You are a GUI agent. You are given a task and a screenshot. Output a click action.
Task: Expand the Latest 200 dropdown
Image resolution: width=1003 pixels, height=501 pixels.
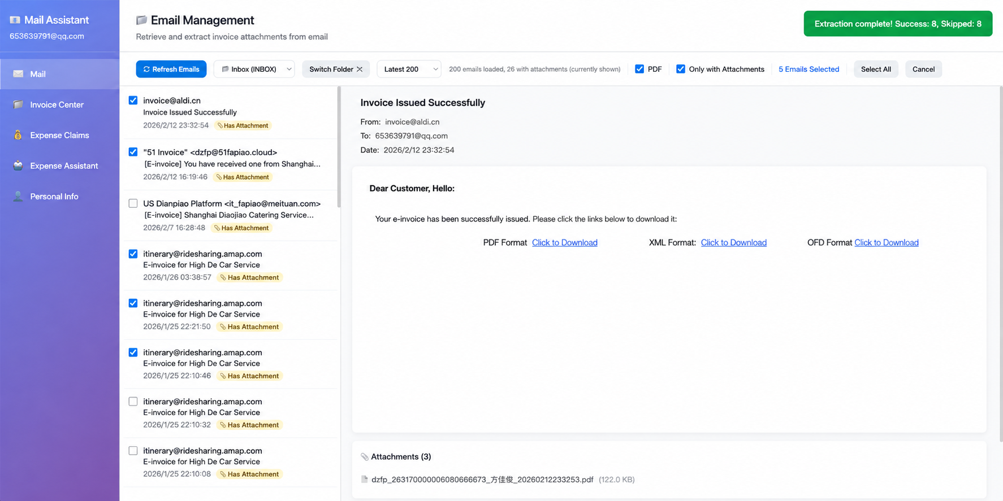tap(409, 69)
